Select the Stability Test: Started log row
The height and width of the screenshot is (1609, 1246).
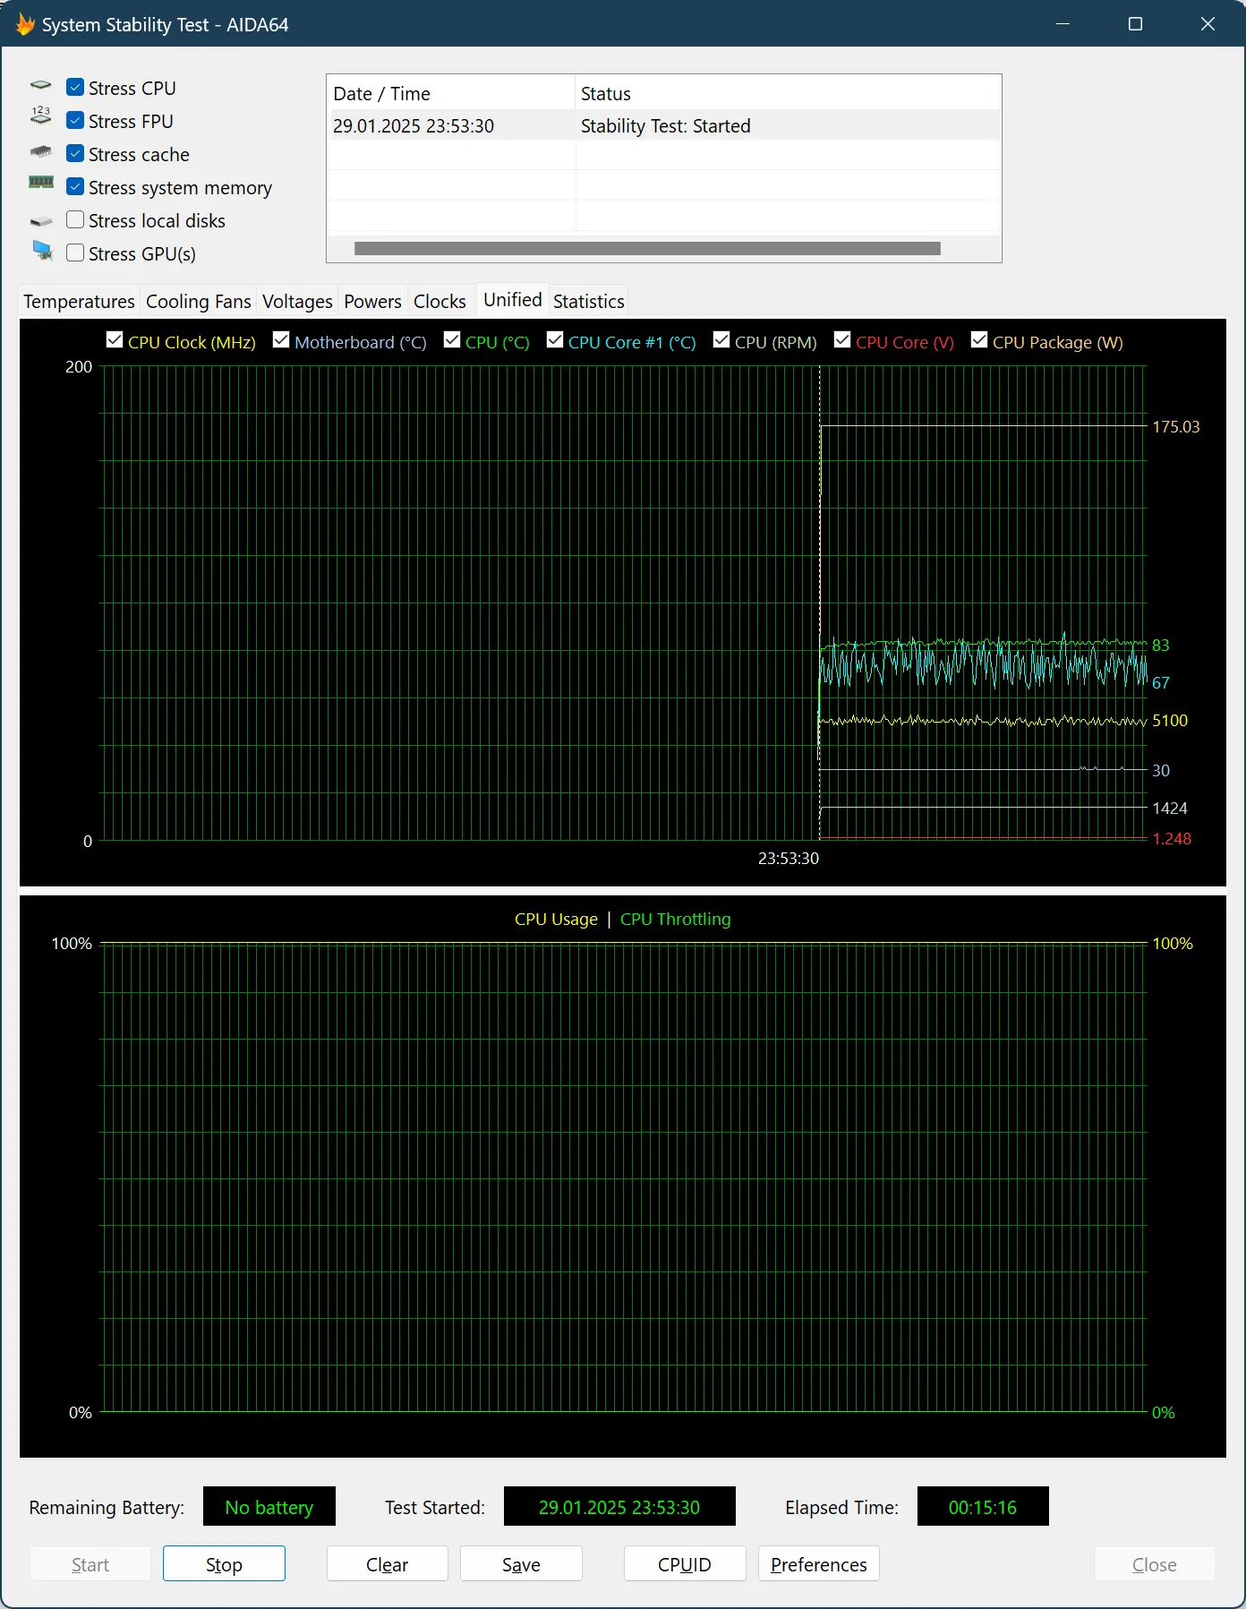(663, 126)
